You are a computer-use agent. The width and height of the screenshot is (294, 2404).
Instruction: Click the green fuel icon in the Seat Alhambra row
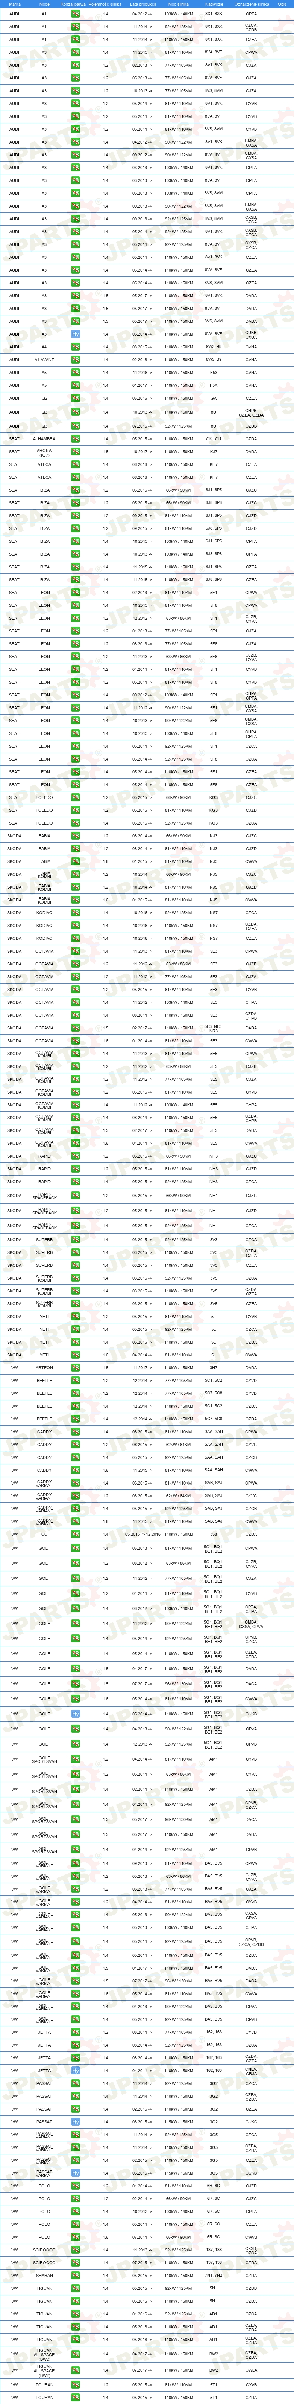[75, 438]
